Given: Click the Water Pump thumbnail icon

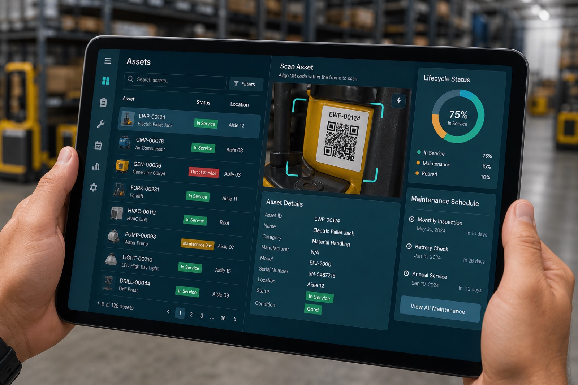Looking at the screenshot, I should tap(114, 236).
